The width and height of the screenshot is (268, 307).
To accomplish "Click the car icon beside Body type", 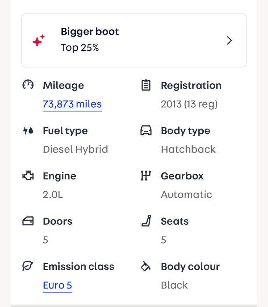I will (x=146, y=131).
